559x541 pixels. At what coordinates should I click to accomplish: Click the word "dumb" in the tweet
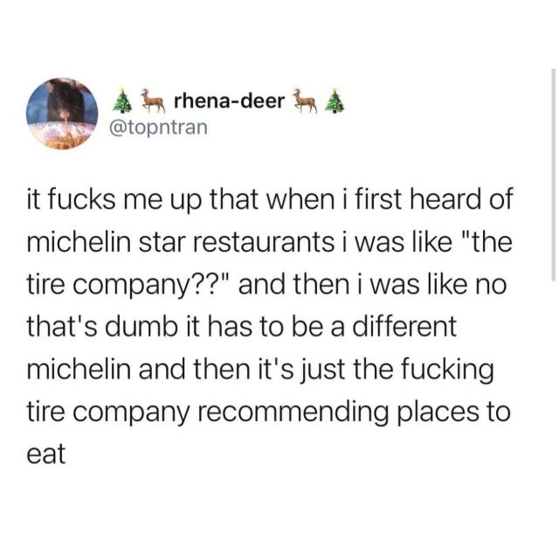[x=144, y=327]
